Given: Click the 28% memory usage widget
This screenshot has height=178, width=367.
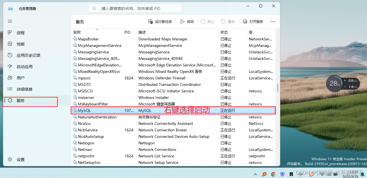Looking at the screenshot, I should click(334, 83).
